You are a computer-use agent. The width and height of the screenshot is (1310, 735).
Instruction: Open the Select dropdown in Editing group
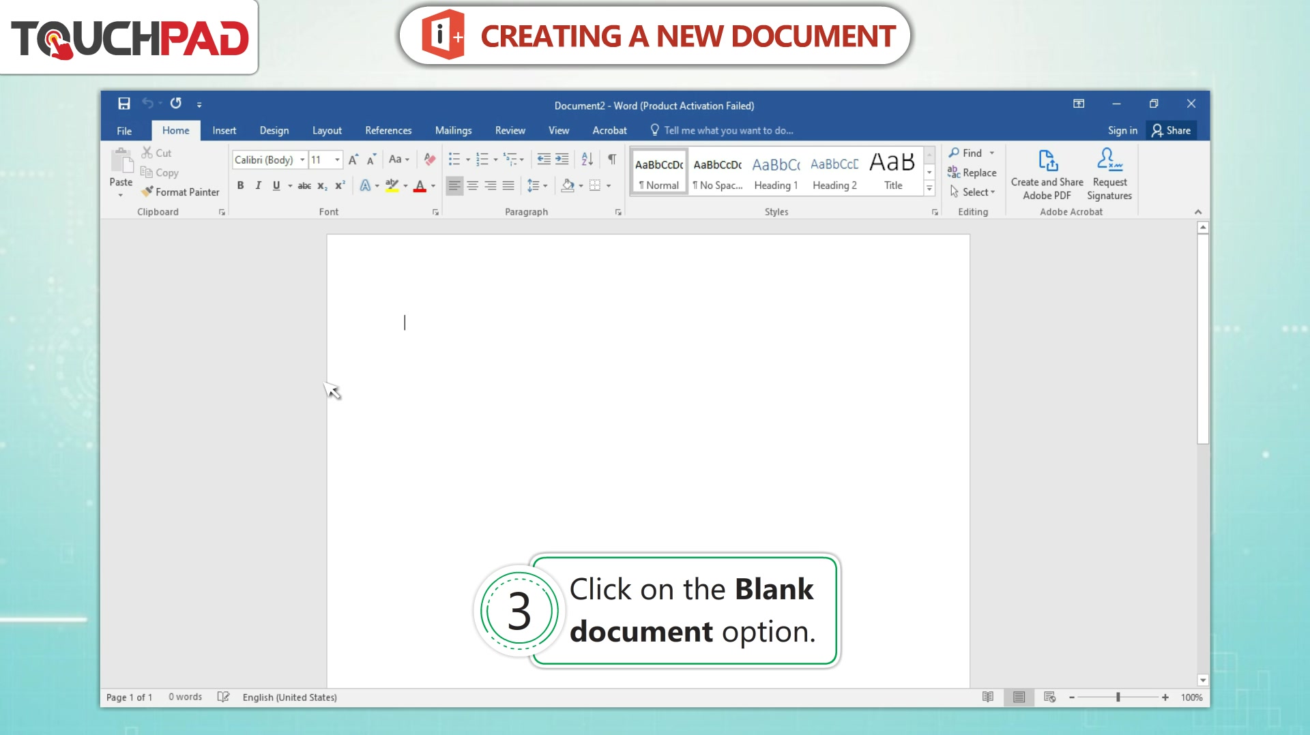click(973, 192)
